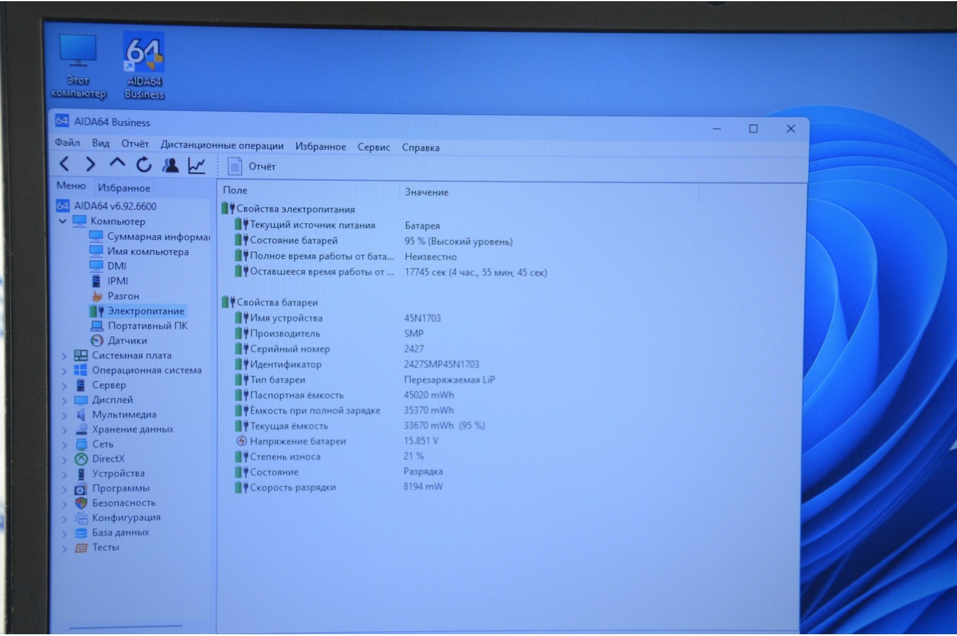Viewport: 957px width, 636px height.
Task: Select Портативный ПК tree item
Action: point(147,326)
